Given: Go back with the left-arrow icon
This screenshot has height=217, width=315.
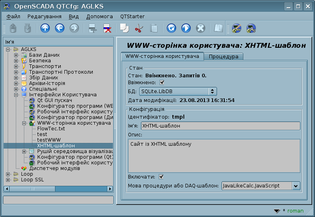Looking at the screenshot, I should (60, 28).
